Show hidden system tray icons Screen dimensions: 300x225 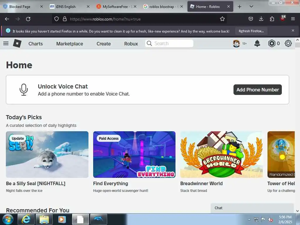coord(249,220)
